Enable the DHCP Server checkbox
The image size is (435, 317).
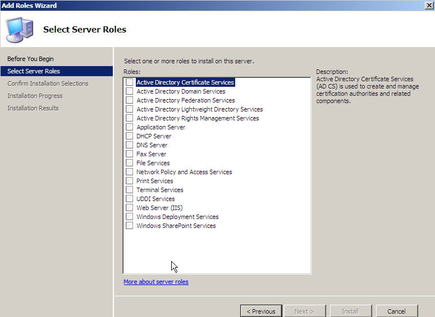tap(129, 136)
